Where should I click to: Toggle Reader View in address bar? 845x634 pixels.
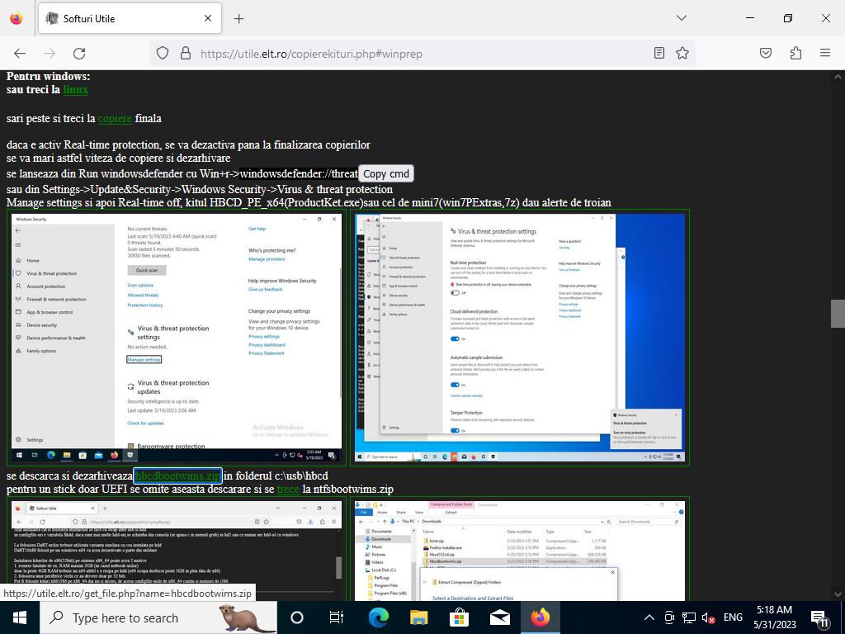coord(659,53)
